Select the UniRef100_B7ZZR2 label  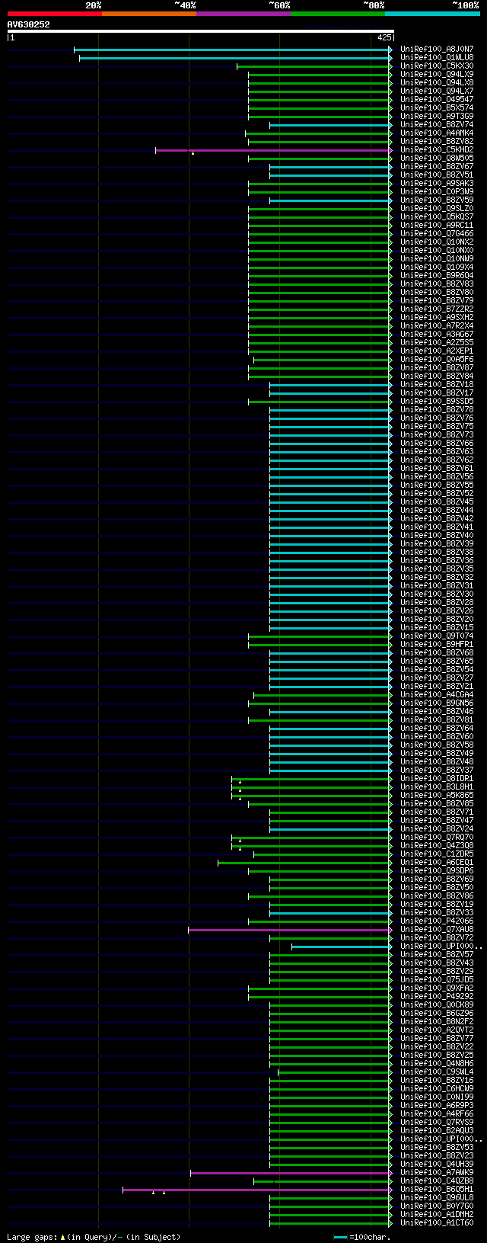coord(437,309)
